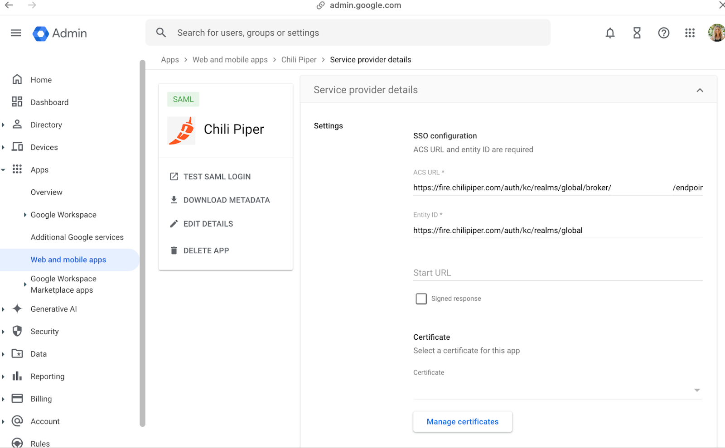This screenshot has width=725, height=448.
Task: Open the Certificate dropdown
Action: [x=558, y=390]
